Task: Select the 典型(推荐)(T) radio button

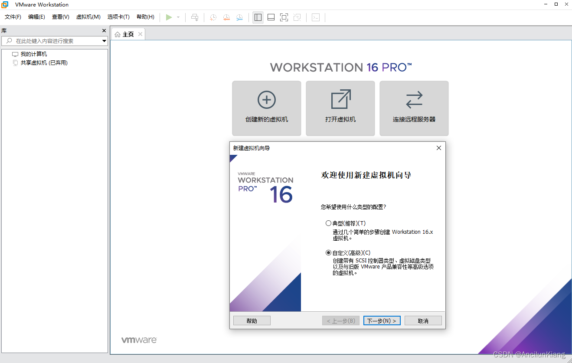Action: 328,223
